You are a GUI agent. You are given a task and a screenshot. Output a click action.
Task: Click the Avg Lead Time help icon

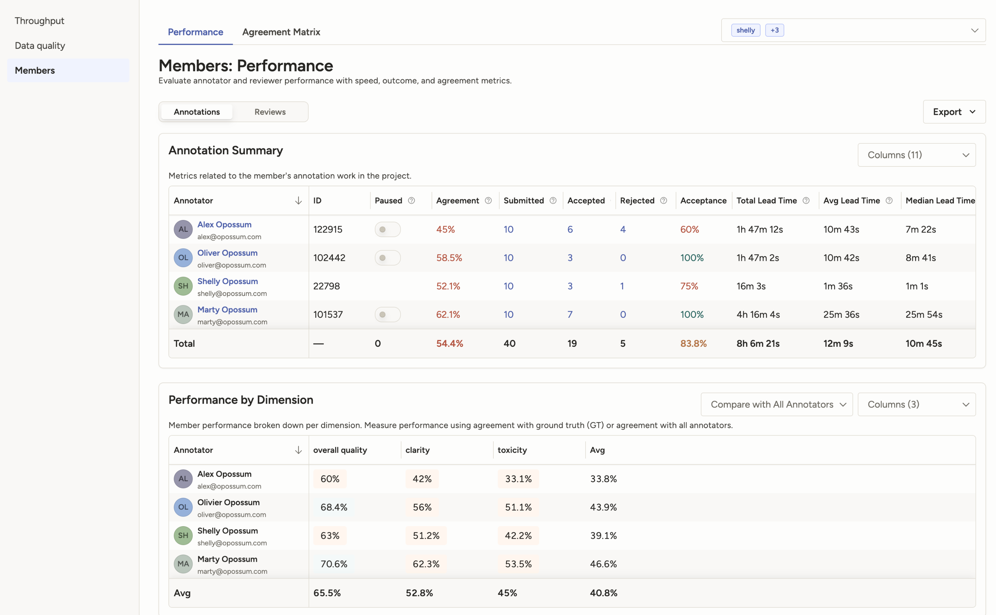point(889,200)
